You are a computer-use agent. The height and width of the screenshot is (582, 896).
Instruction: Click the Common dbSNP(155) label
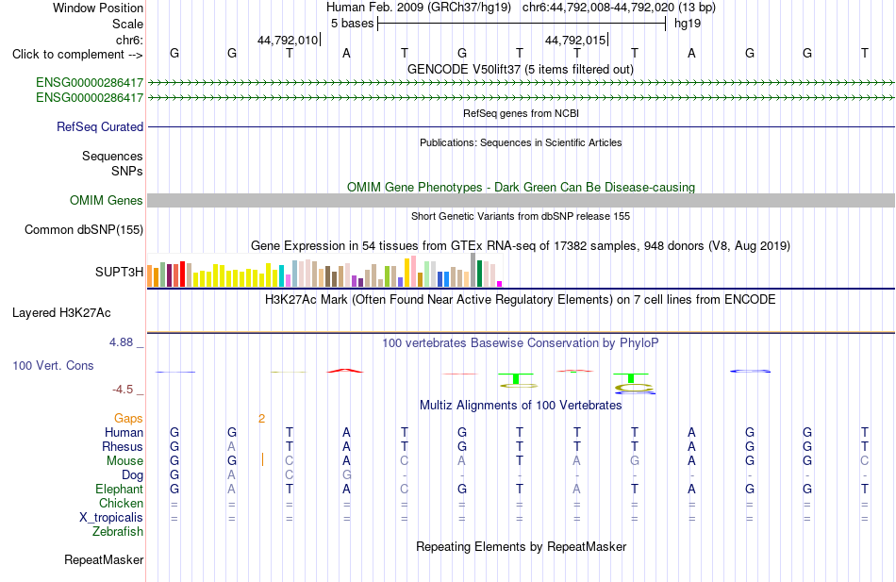click(x=84, y=230)
